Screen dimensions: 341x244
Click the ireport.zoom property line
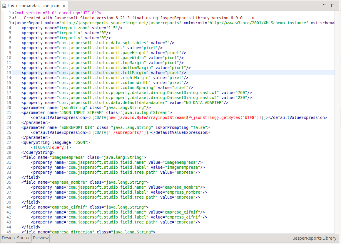pos(72,28)
